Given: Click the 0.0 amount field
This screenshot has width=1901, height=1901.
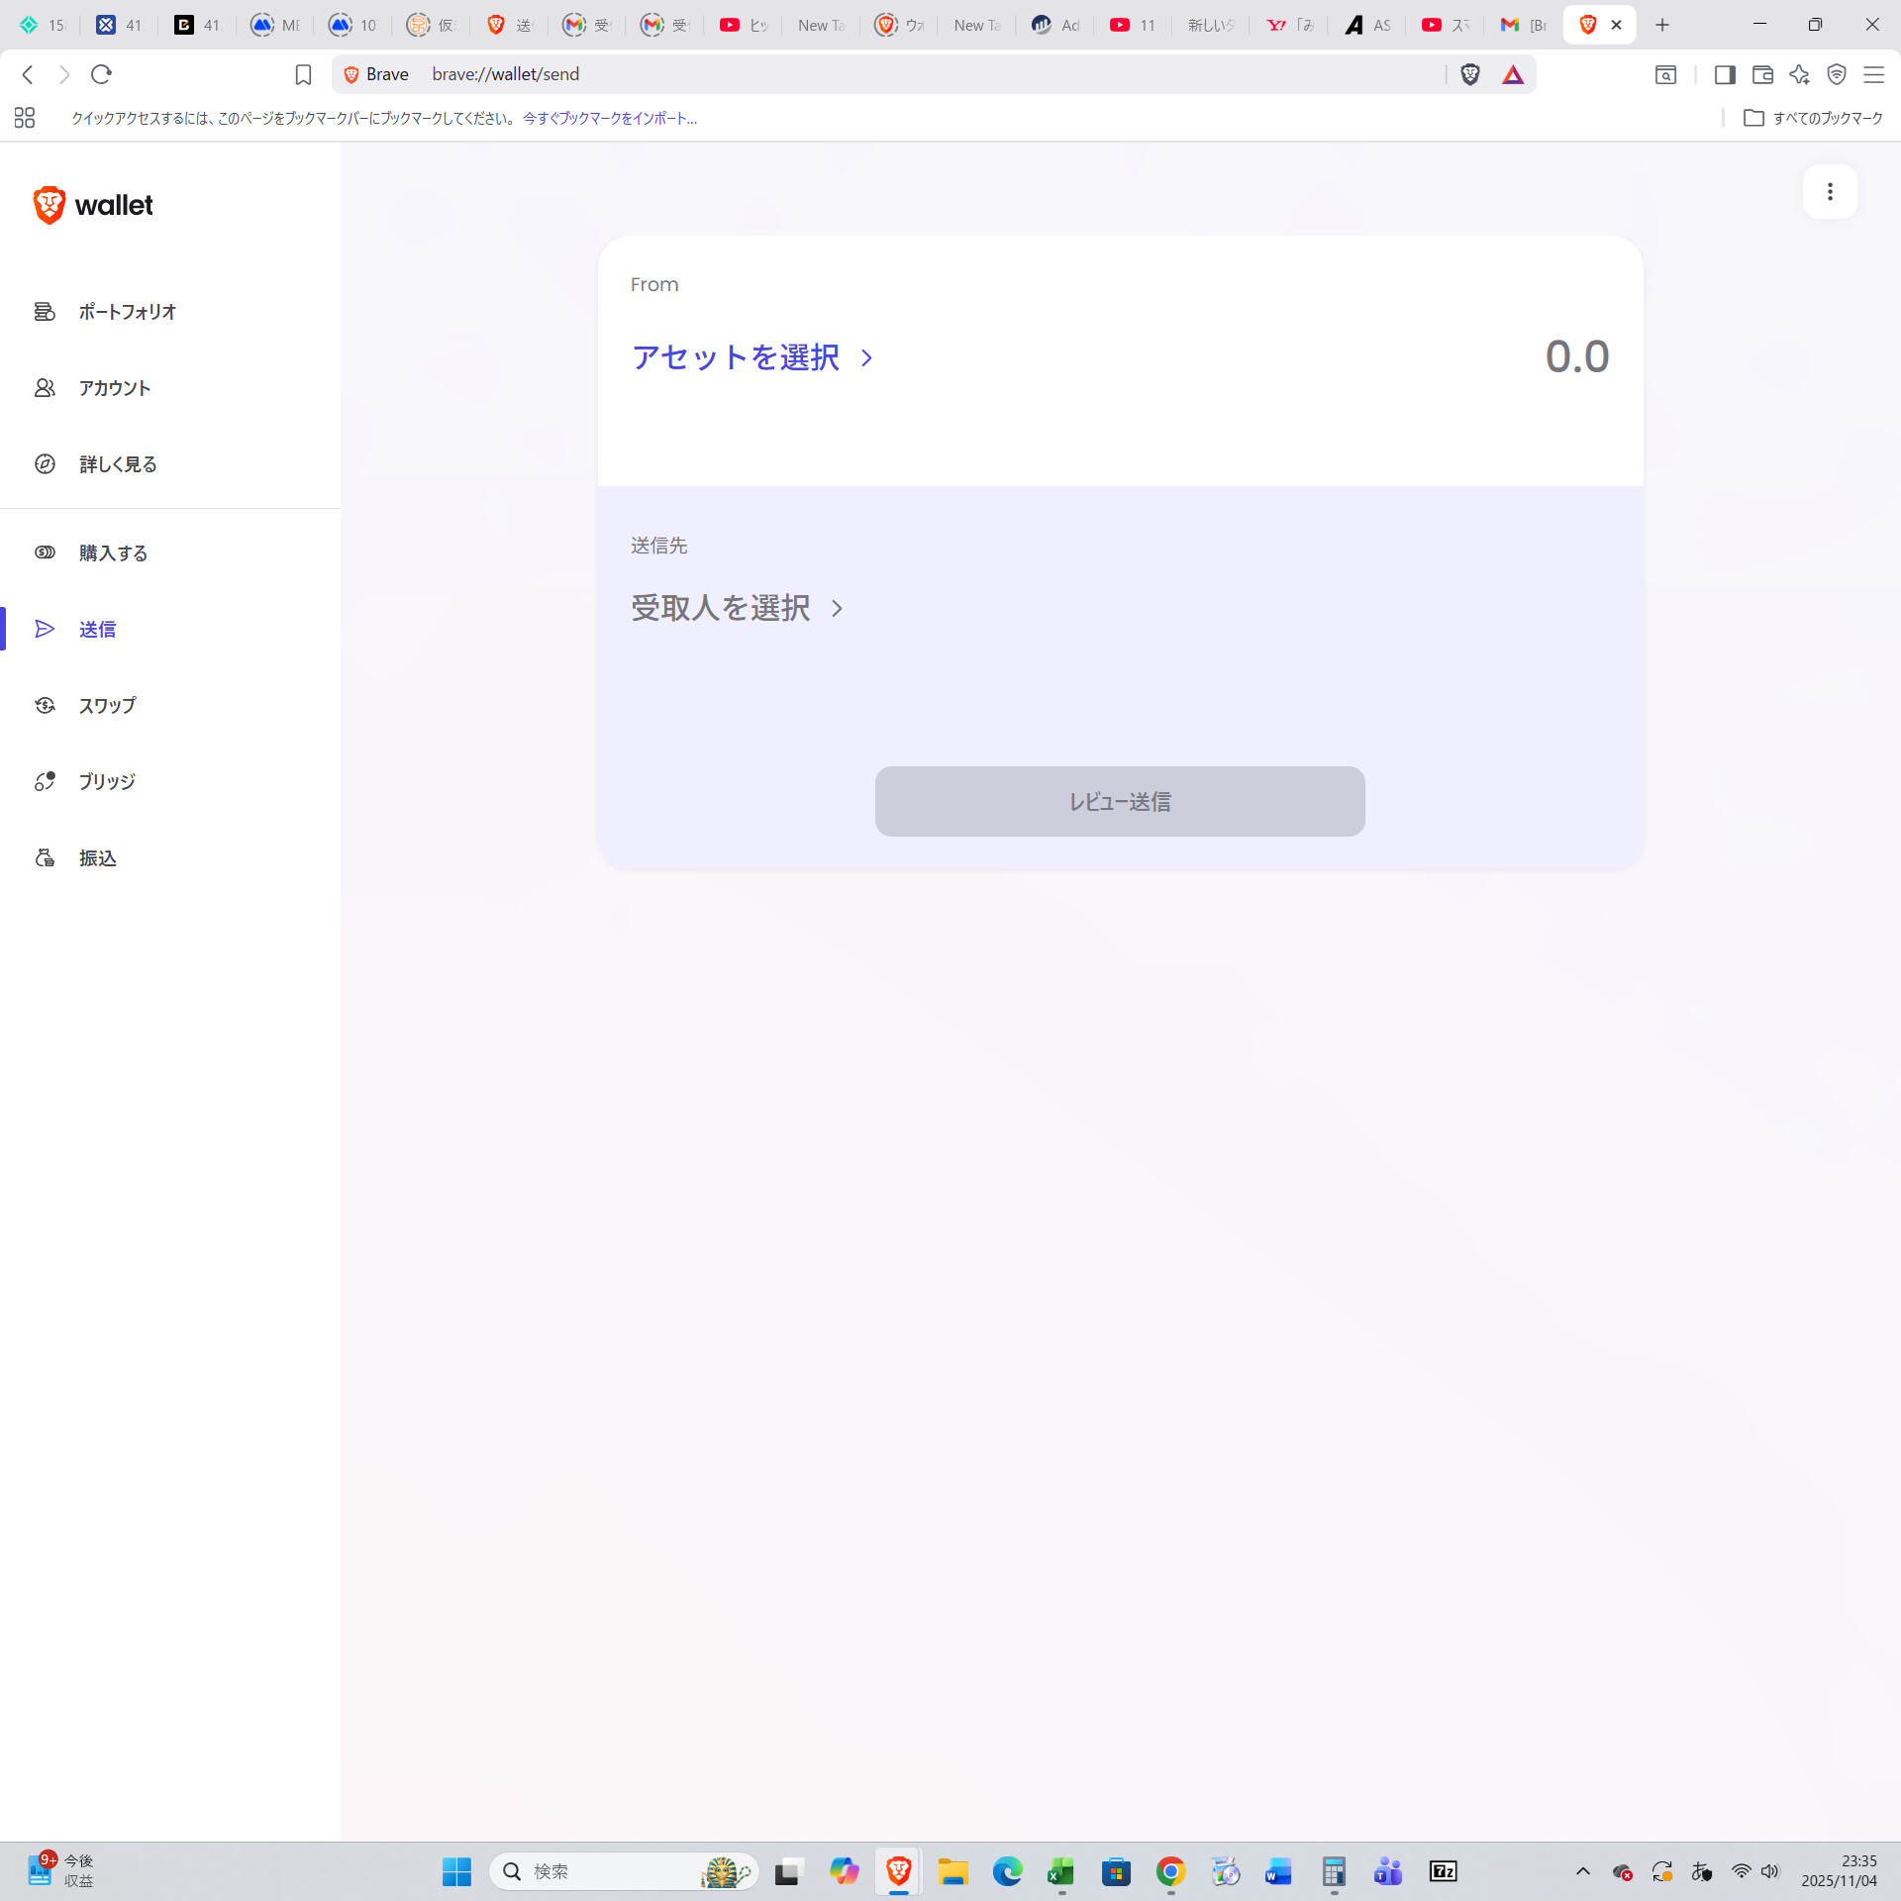Looking at the screenshot, I should (x=1576, y=356).
